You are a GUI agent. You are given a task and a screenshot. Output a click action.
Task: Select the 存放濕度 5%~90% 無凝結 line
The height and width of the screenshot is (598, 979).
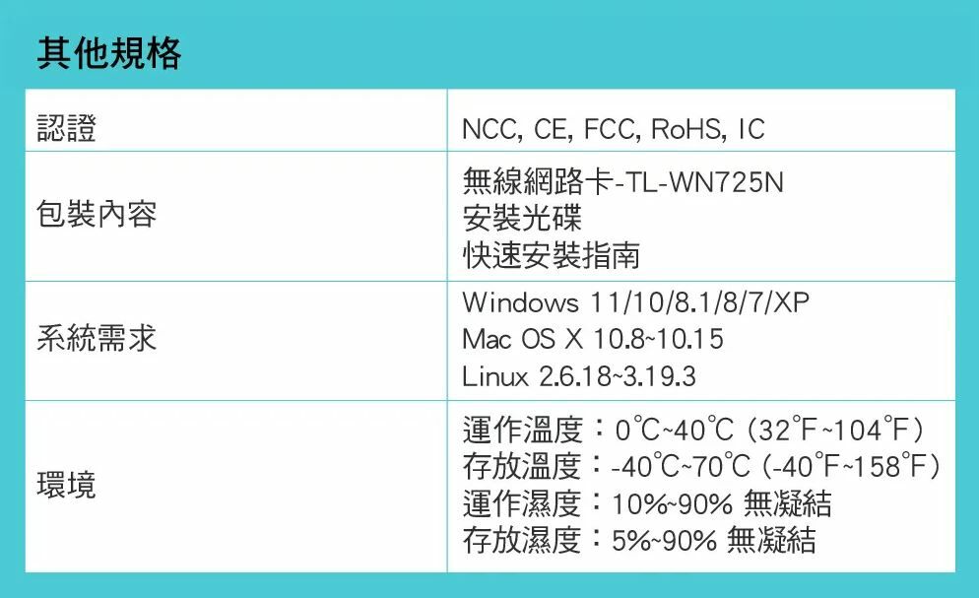point(639,539)
